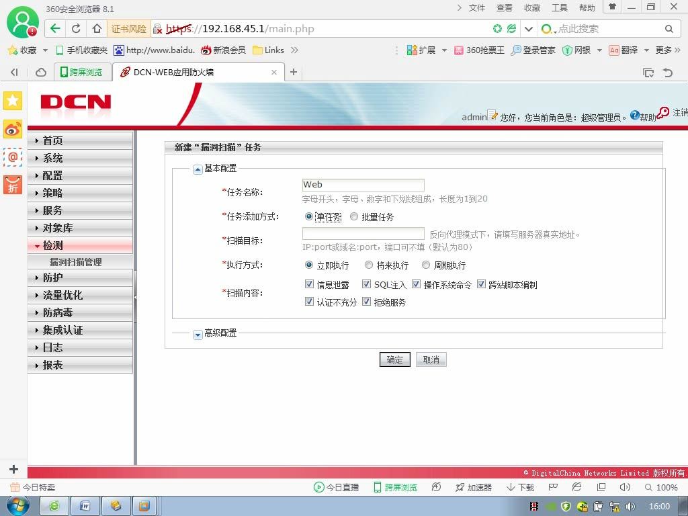Open 手机收藏夹 bookmark
The image size is (688, 516).
pos(81,50)
